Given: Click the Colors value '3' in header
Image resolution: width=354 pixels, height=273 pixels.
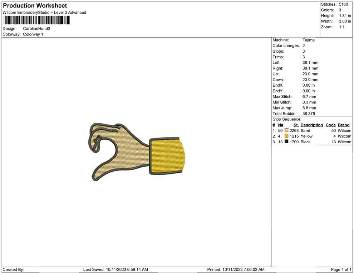Looking at the screenshot, I should pos(340,10).
